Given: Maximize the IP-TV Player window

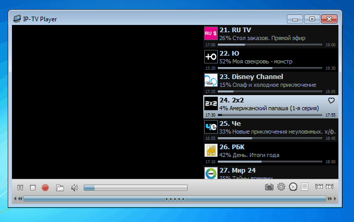Looking at the screenshot, I should coord(312,19).
